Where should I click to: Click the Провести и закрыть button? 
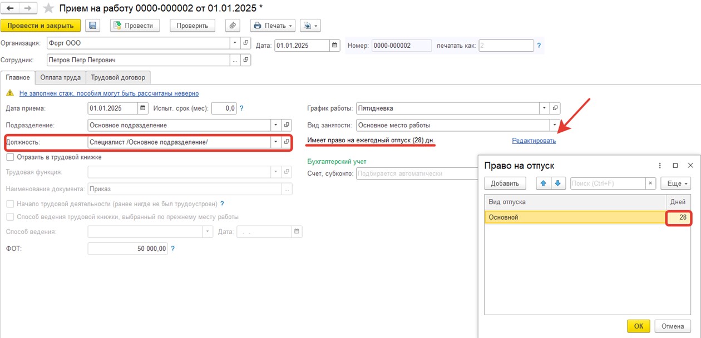(41, 26)
